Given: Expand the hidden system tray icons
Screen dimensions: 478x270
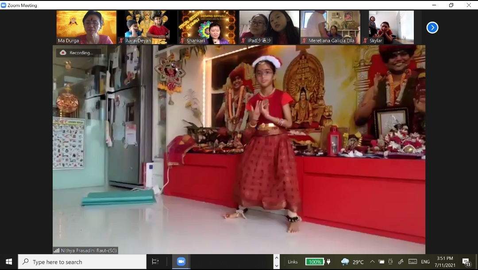Looking at the screenshot, I should (x=372, y=262).
